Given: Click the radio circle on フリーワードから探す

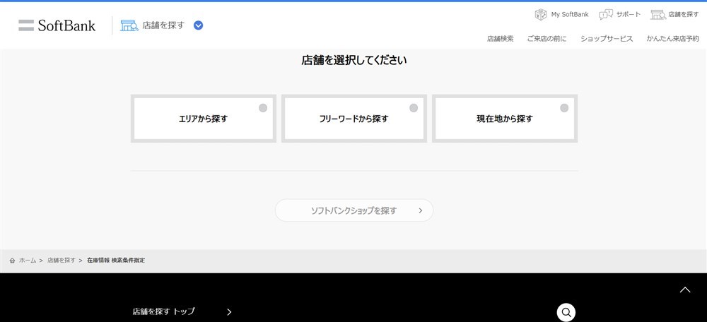Looking at the screenshot, I should point(414,108).
